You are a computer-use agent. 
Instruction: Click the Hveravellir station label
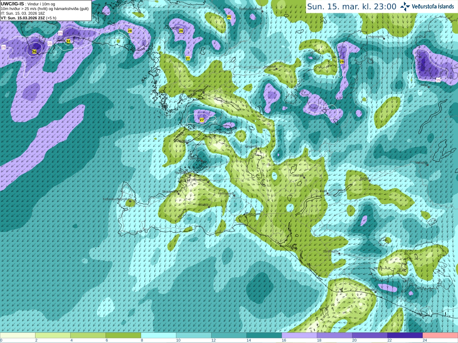click(x=376, y=37)
